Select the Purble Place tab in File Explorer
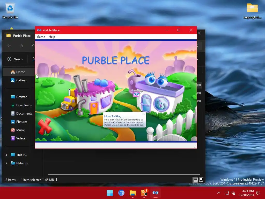This screenshot has height=199, width=265. 19,35
